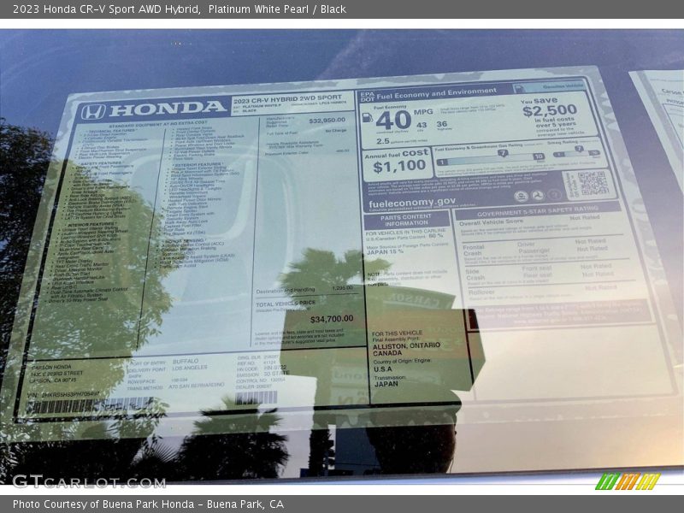The width and height of the screenshot is (684, 513).
Task: Click the 'PARTS CONTENT INFORMATION' header
Action: pyautogui.click(x=405, y=220)
